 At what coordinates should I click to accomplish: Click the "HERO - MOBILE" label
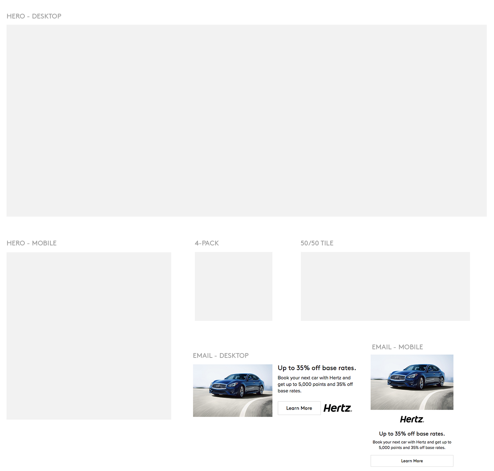(32, 243)
